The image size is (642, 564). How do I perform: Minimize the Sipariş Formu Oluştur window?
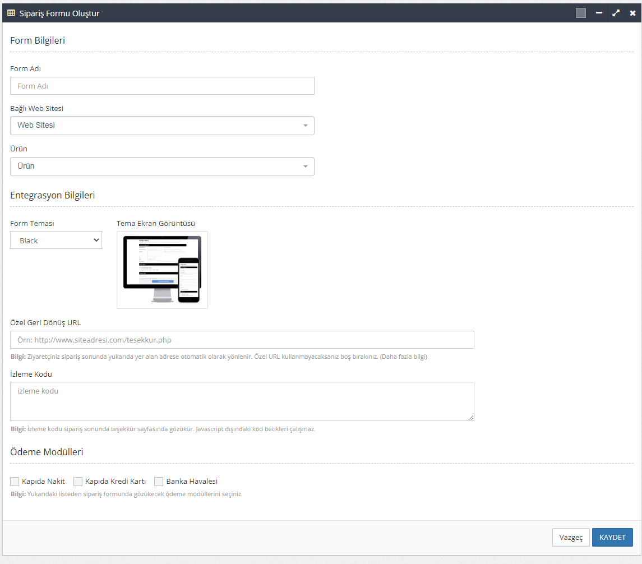tap(599, 13)
